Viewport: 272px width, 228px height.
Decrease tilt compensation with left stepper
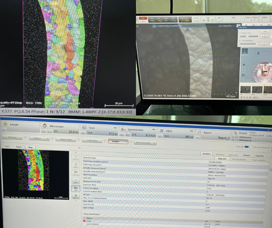click(x=262, y=44)
